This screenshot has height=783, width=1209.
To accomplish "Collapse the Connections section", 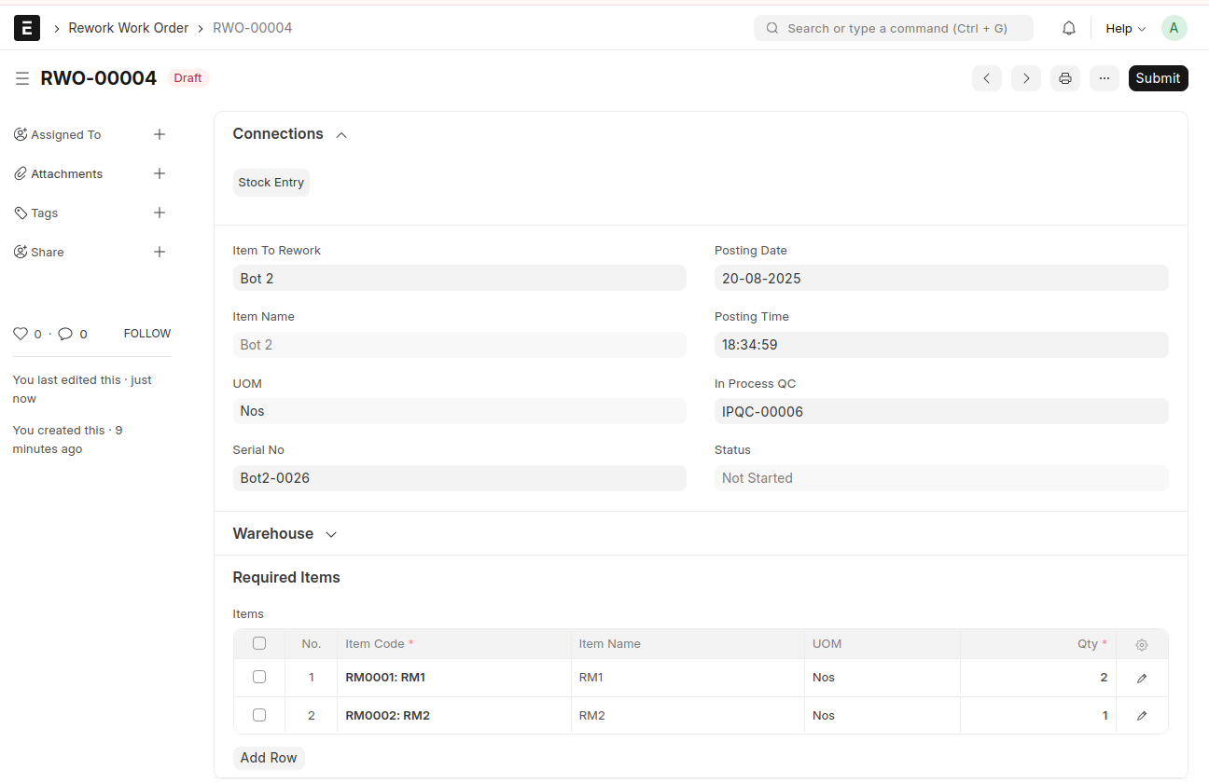I will click(341, 135).
